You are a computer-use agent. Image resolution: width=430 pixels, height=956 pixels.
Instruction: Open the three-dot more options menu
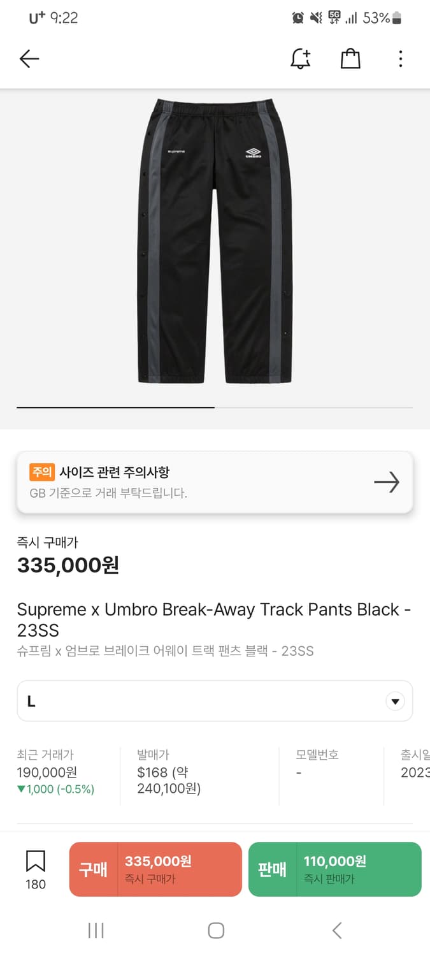click(400, 59)
